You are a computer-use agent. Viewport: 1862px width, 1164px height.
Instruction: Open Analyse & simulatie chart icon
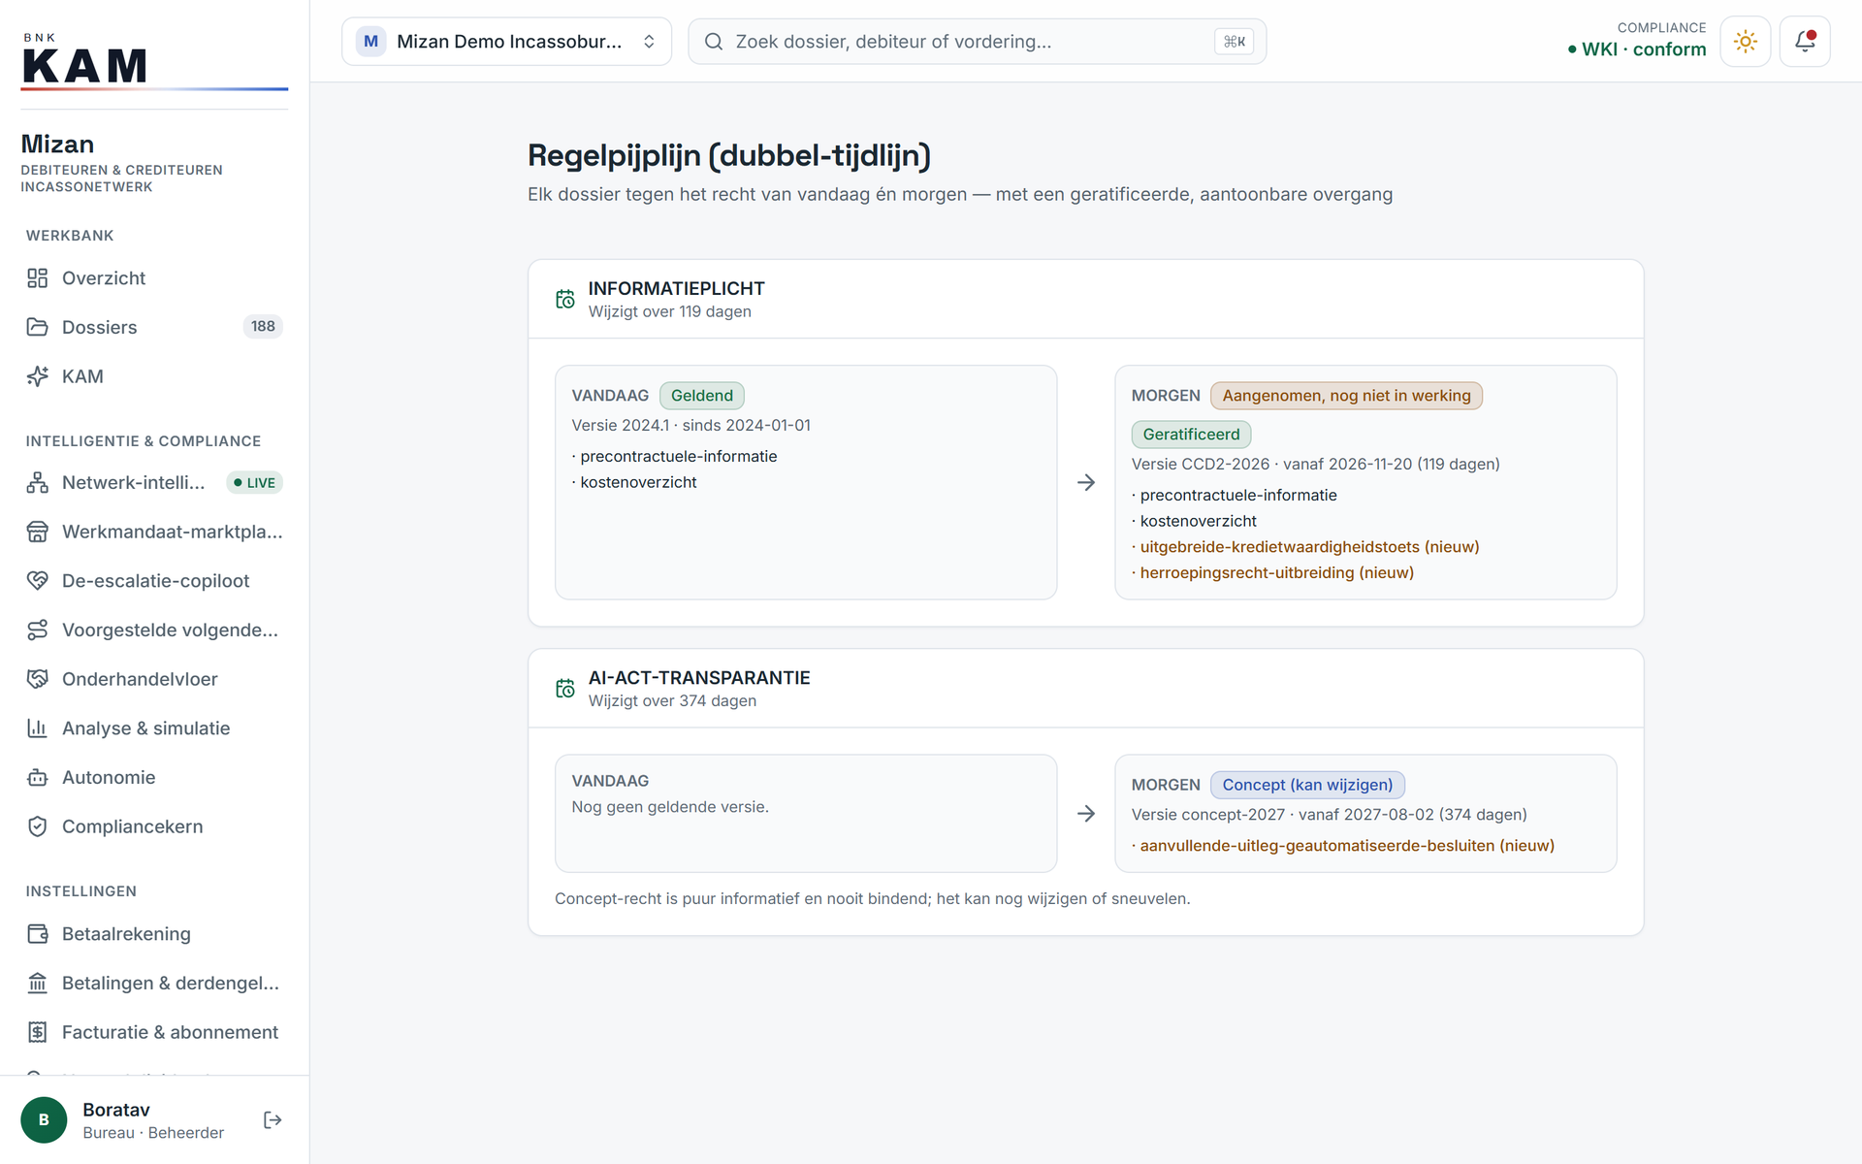click(x=37, y=728)
